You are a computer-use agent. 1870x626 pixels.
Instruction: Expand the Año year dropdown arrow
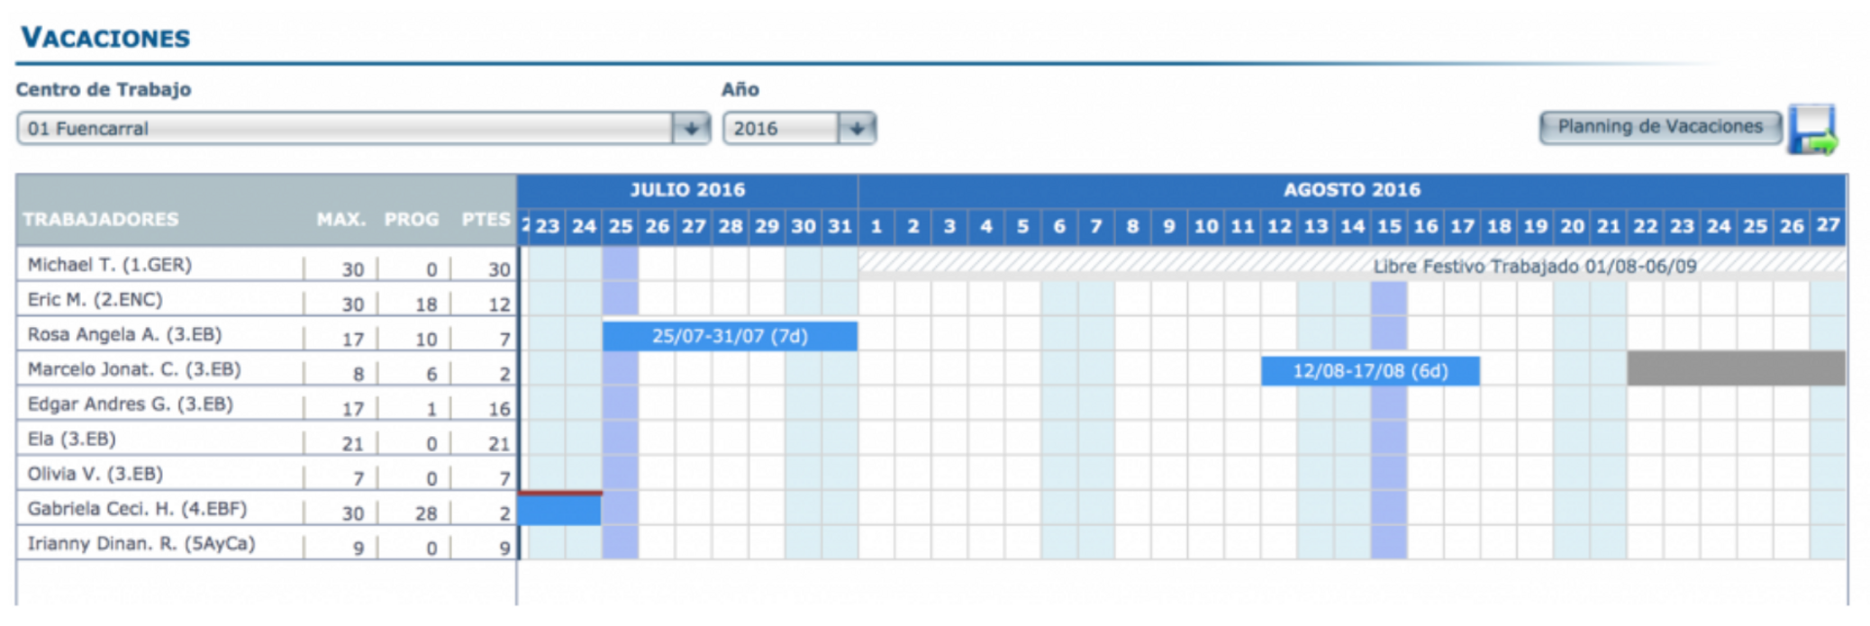tap(856, 129)
